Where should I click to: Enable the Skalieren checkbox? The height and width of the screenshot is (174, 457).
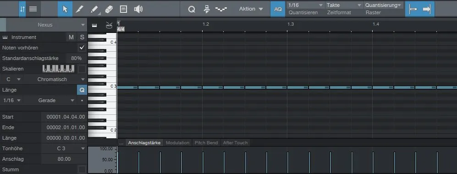pos(82,69)
